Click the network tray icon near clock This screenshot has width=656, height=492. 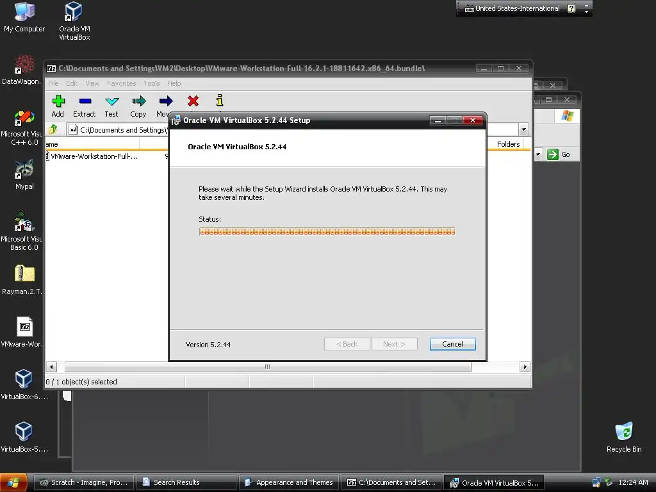[x=596, y=482]
